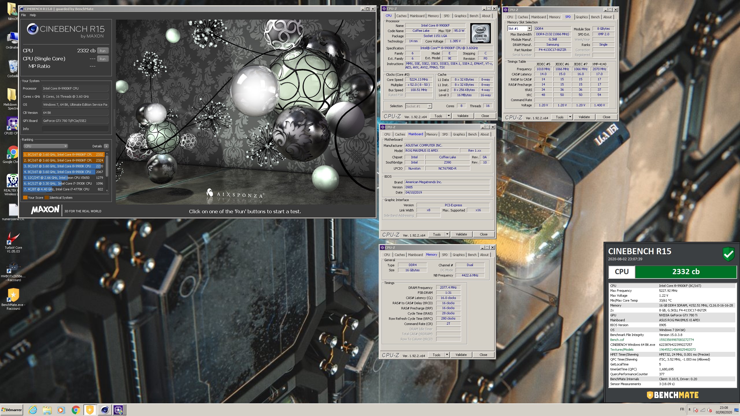Expand Tools arrow in CPU-Z SPD window
Viewport: 740px width, 416px height.
[570, 117]
